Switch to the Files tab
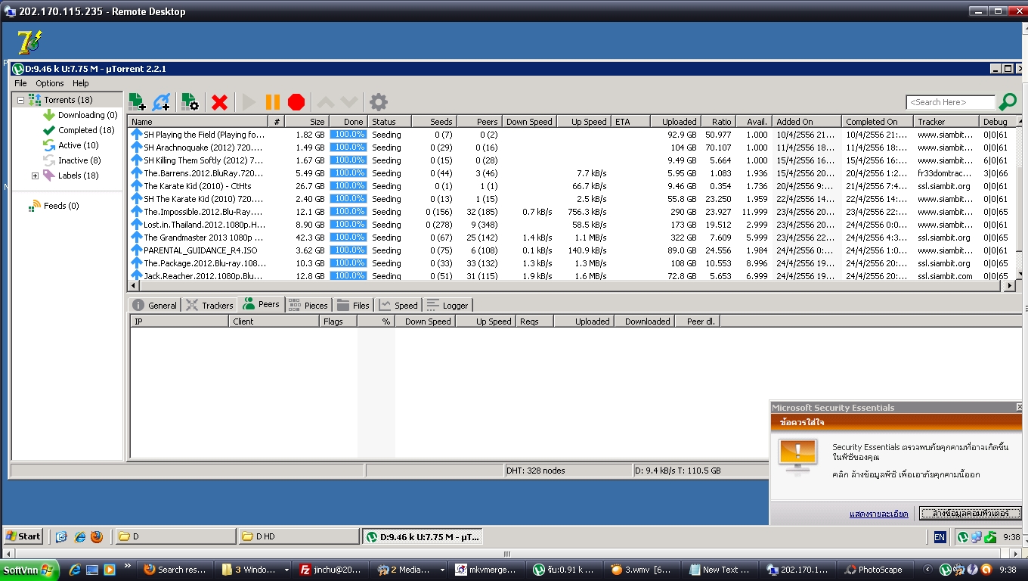 pyautogui.click(x=354, y=305)
